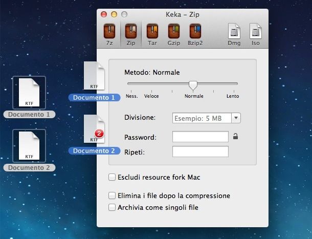Click the Keka – Zip window title
The width and height of the screenshot is (312, 239).
183,14
